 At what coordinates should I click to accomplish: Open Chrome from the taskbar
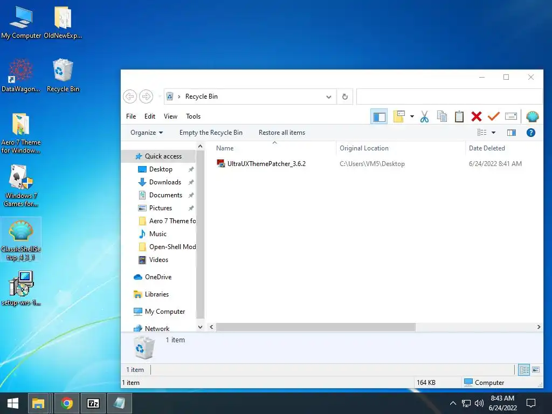point(66,403)
